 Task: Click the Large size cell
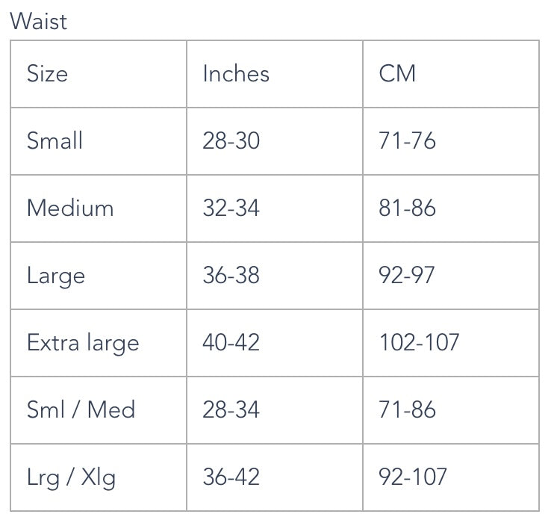click(x=99, y=276)
